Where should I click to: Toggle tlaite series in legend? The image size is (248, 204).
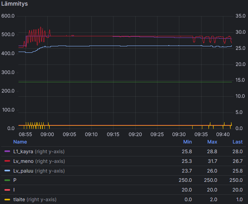pyautogui.click(x=19, y=200)
